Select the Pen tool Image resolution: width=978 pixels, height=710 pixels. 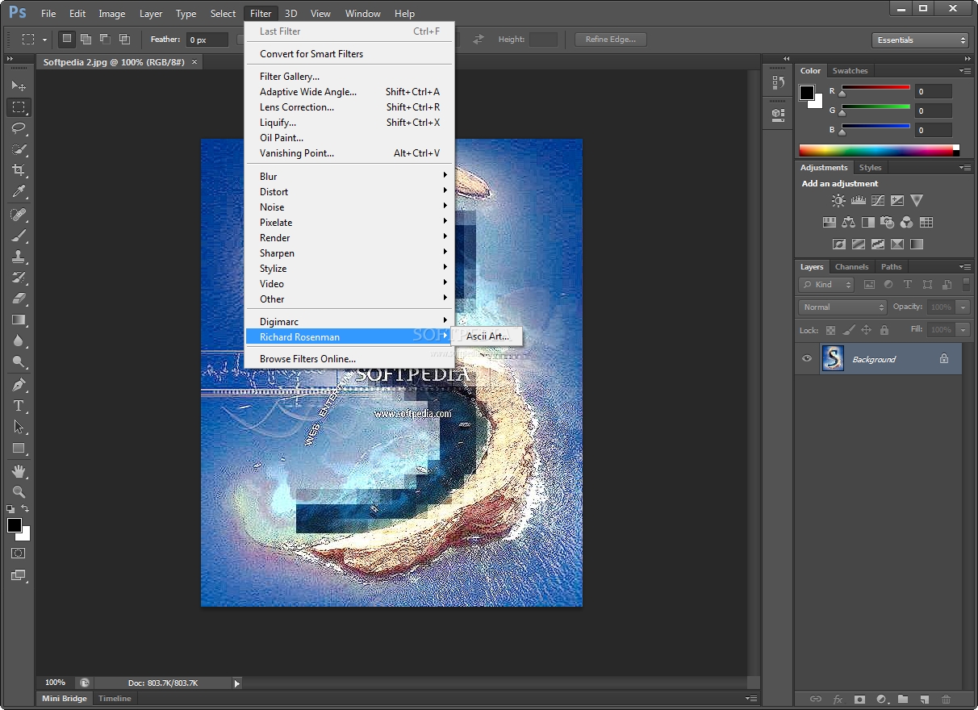[19, 385]
